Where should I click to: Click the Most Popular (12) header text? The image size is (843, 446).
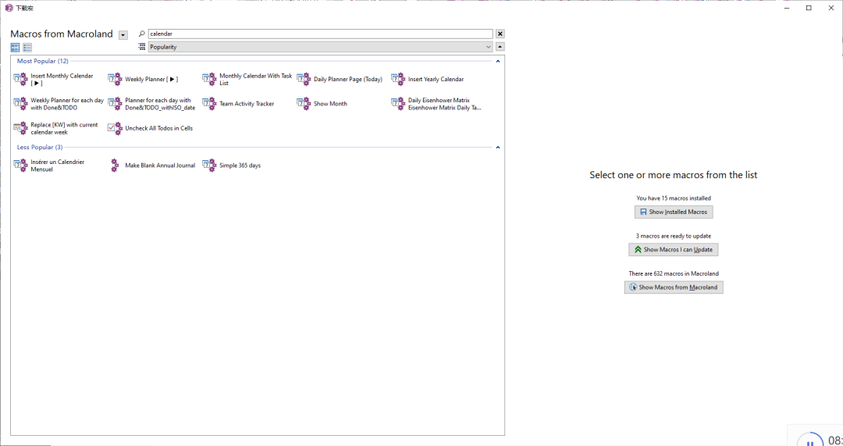(42, 62)
